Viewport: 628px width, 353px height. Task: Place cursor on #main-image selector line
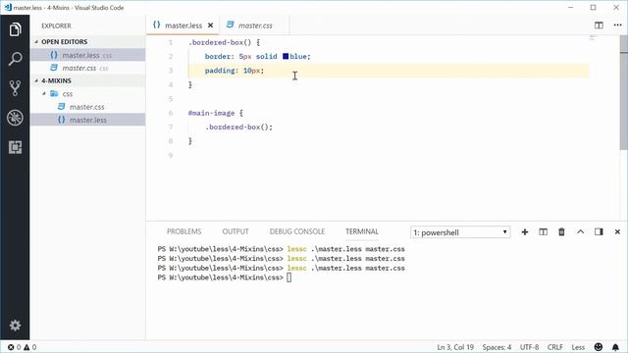pos(216,113)
